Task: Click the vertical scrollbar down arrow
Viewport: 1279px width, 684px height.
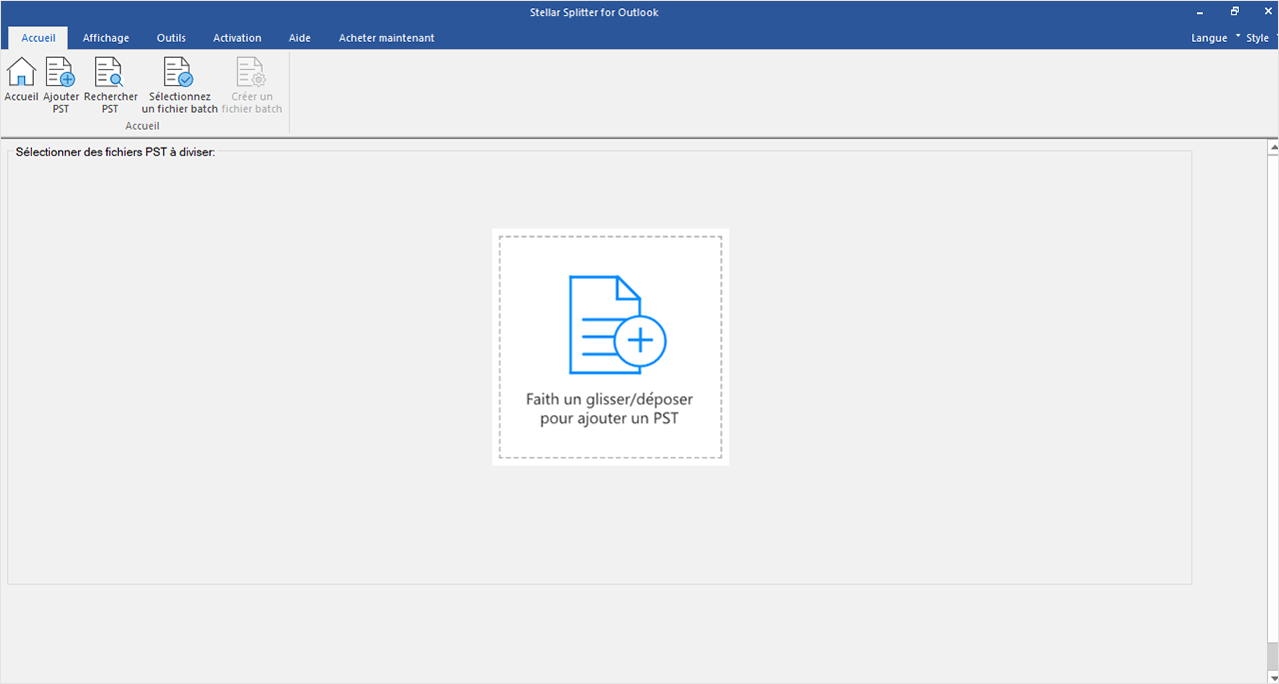Action: point(1273,676)
